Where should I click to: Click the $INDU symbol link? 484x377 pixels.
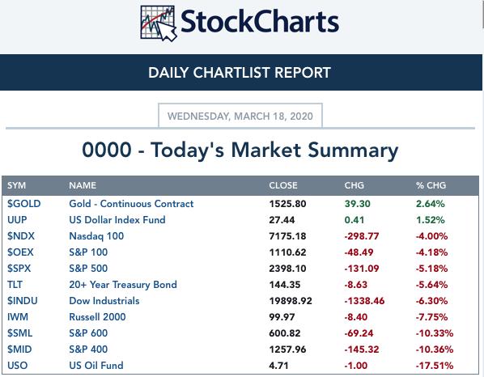point(23,301)
